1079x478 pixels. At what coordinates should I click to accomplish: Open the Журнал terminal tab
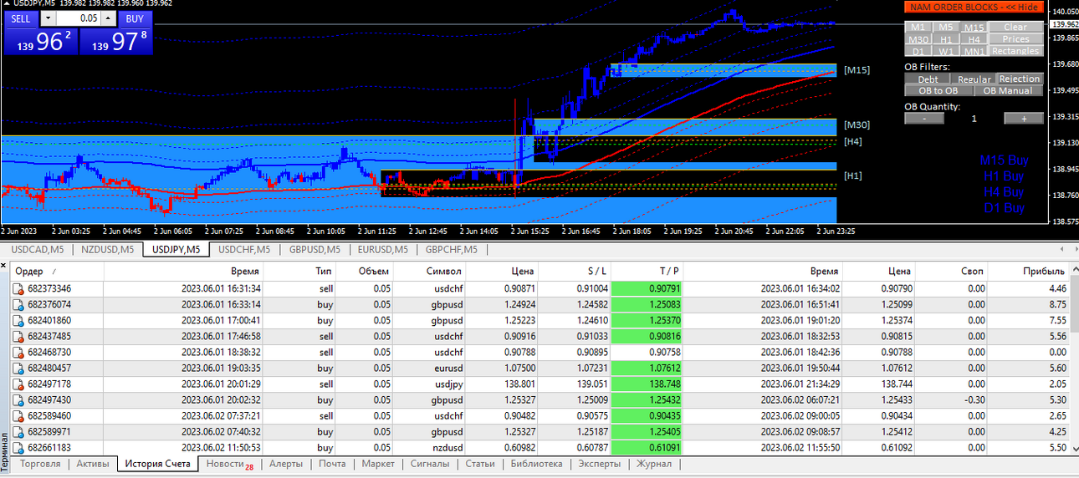(654, 464)
